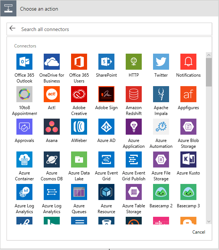This screenshot has width=219, height=250.
Task: Pick the Azure Table Storage connector
Action: pyautogui.click(x=134, y=192)
